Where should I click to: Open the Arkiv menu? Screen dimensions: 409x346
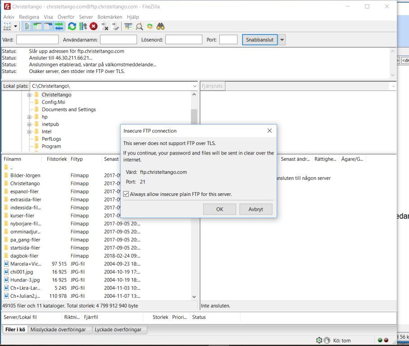tap(9, 17)
